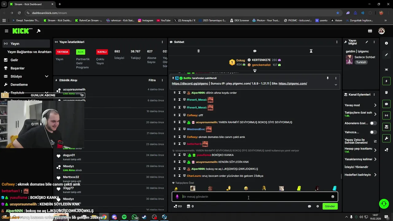The height and width of the screenshot is (221, 393).
Task: Toggle the Abonelere özel switch
Action: [373, 123]
